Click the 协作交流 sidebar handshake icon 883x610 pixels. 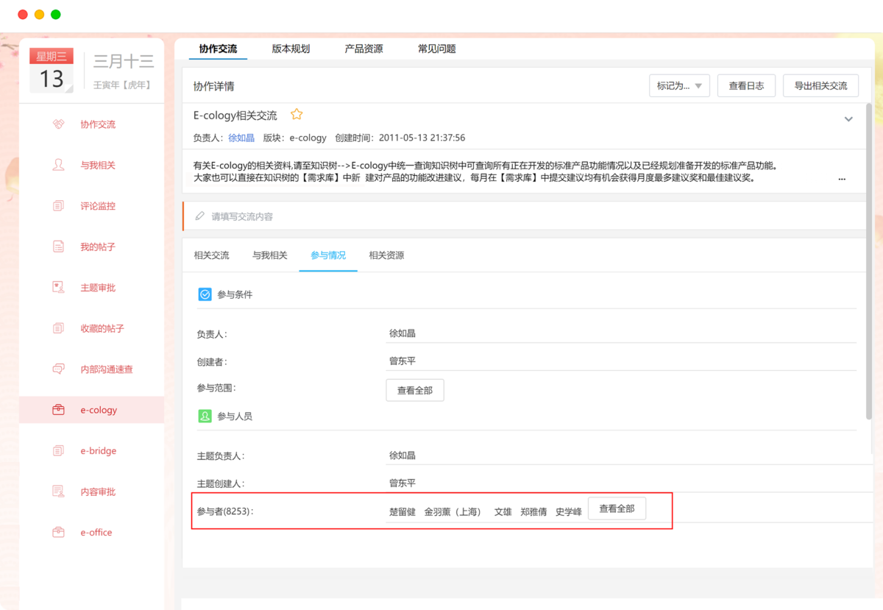58,124
